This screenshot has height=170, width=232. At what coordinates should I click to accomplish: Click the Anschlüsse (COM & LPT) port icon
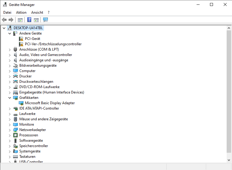tap(15, 49)
